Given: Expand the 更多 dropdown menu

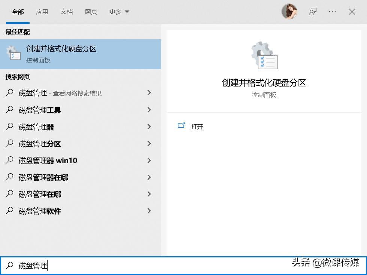Looking at the screenshot, I should (119, 12).
